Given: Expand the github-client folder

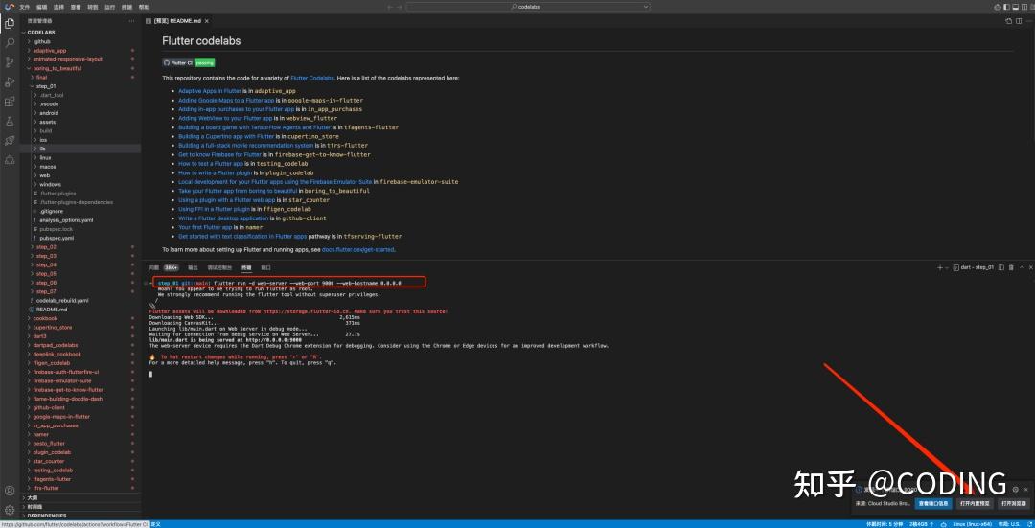Looking at the screenshot, I should [80, 407].
